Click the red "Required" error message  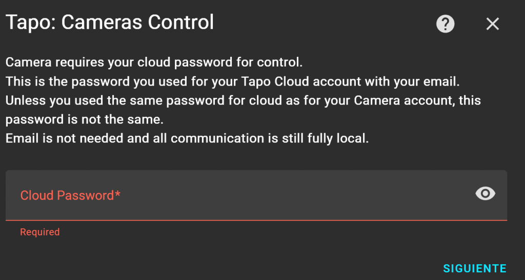tap(39, 232)
